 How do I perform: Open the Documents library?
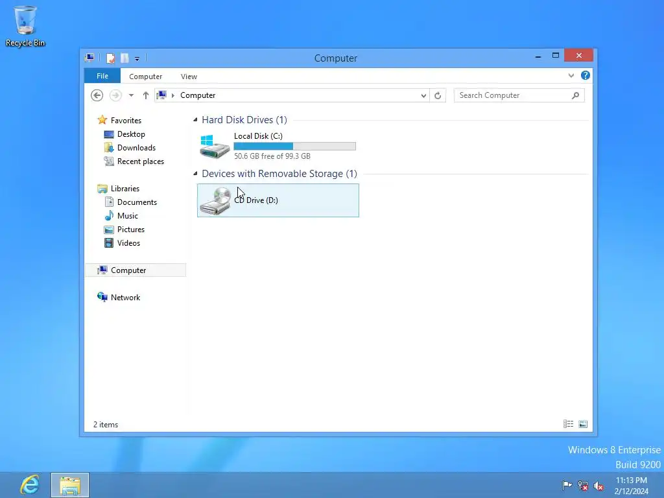[137, 202]
